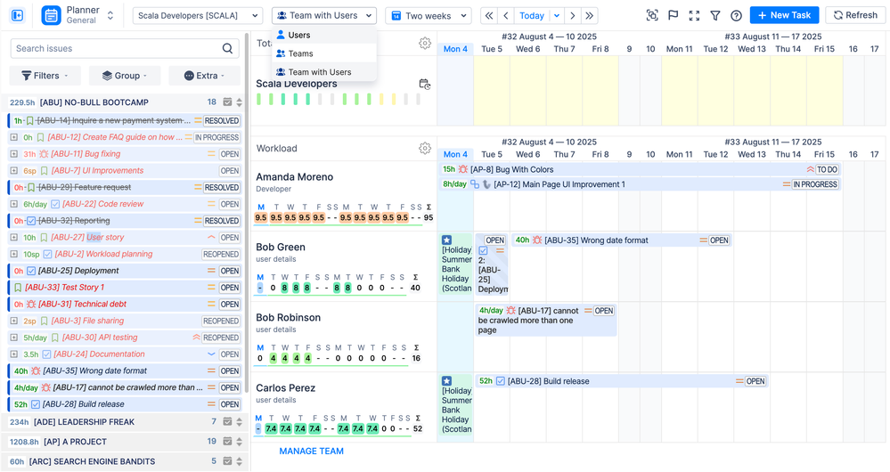Choose Teams option in dropdown menu

(x=300, y=53)
